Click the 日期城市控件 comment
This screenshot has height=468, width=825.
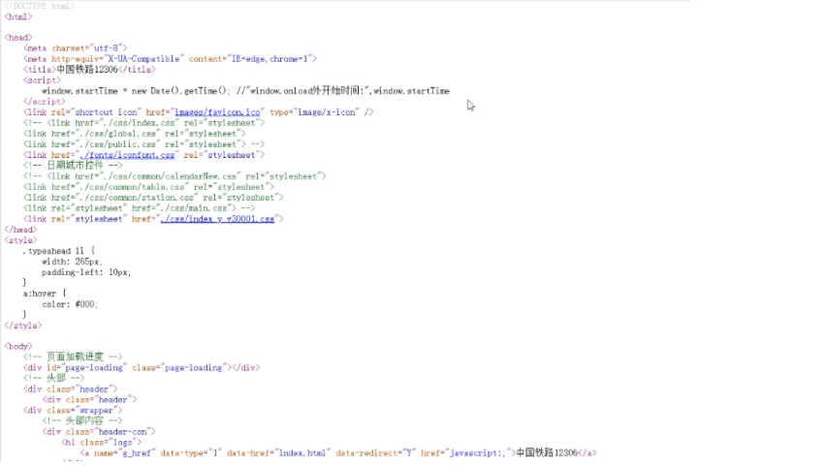tap(73, 165)
